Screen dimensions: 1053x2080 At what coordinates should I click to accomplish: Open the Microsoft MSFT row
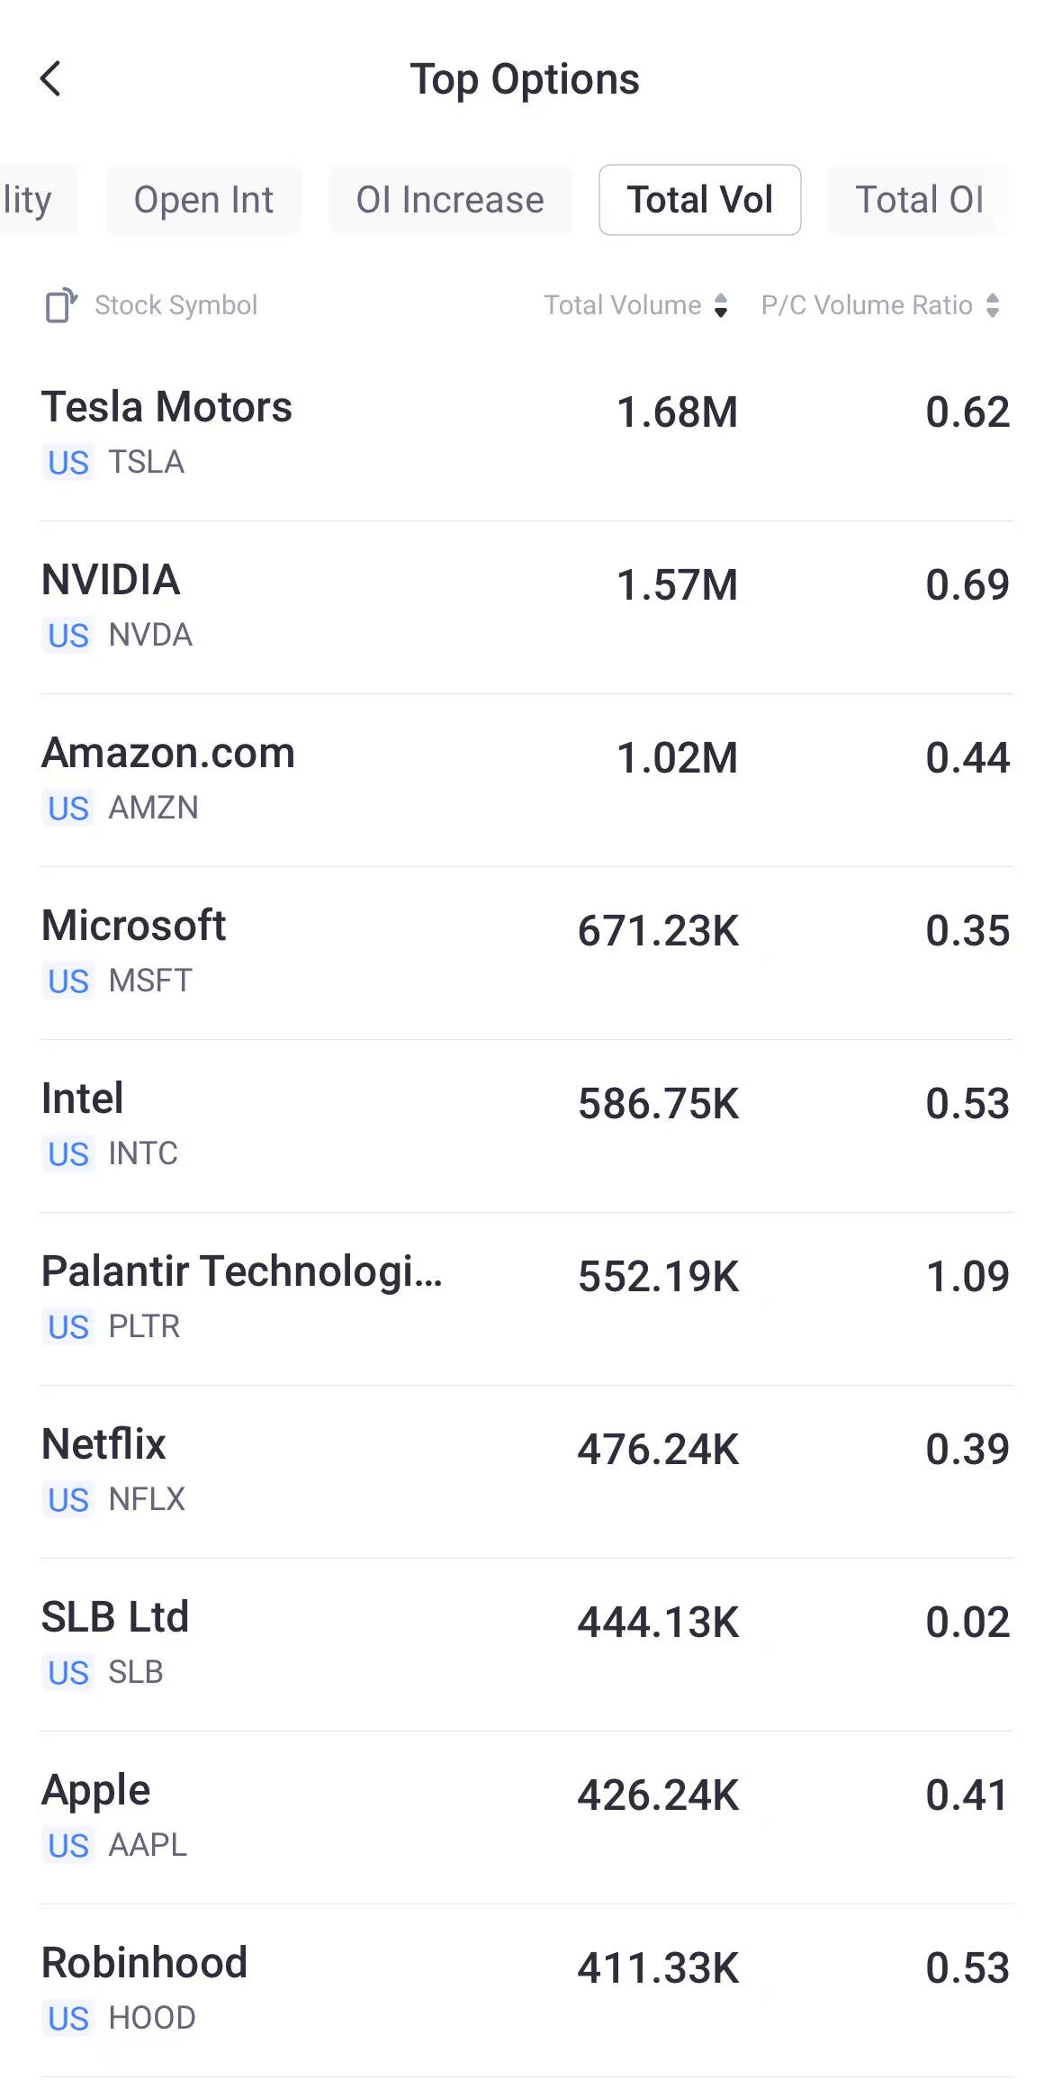coord(526,953)
